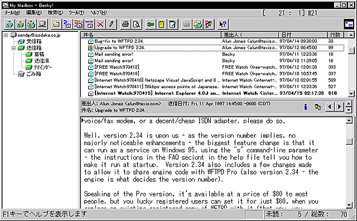Click the message list scrollbar up arrow
This screenshot has width=357, height=221.
351,35
